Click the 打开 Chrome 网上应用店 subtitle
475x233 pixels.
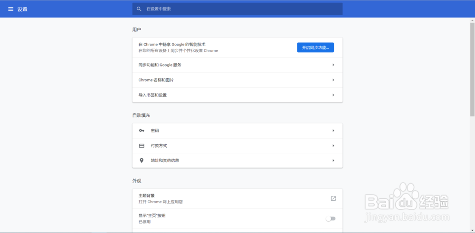pos(161,202)
